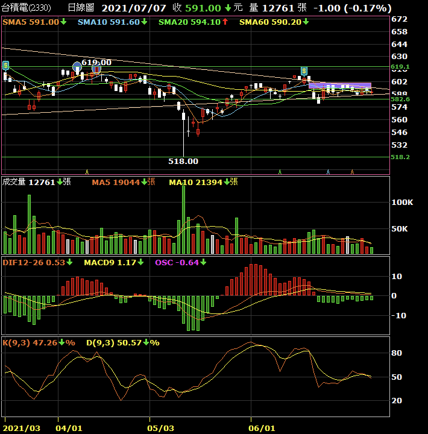Click the dollar marker at the chart's left edge
The height and width of the screenshot is (434, 428).
[x=5, y=66]
